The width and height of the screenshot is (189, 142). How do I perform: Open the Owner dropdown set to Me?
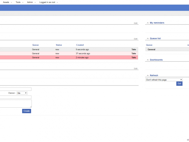tap(22, 93)
